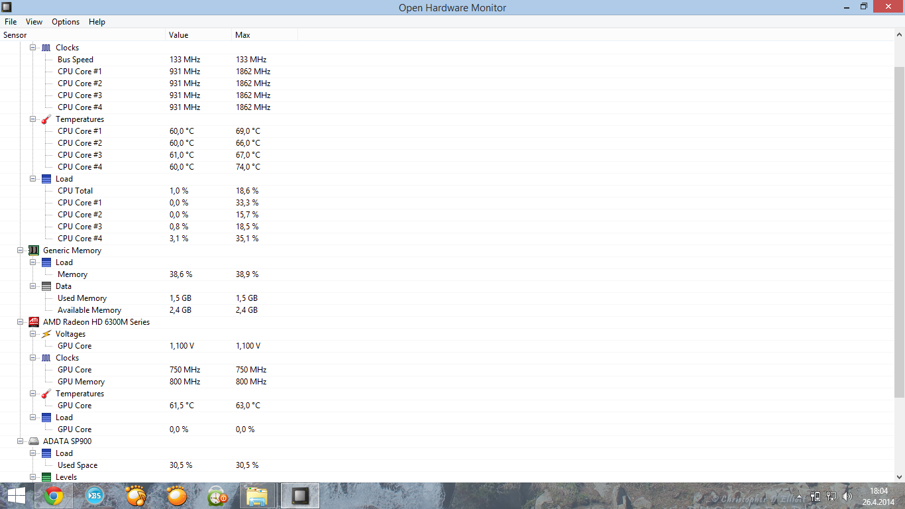Collapse the CPU Clocks node
This screenshot has height=509, width=905.
pyautogui.click(x=32, y=48)
